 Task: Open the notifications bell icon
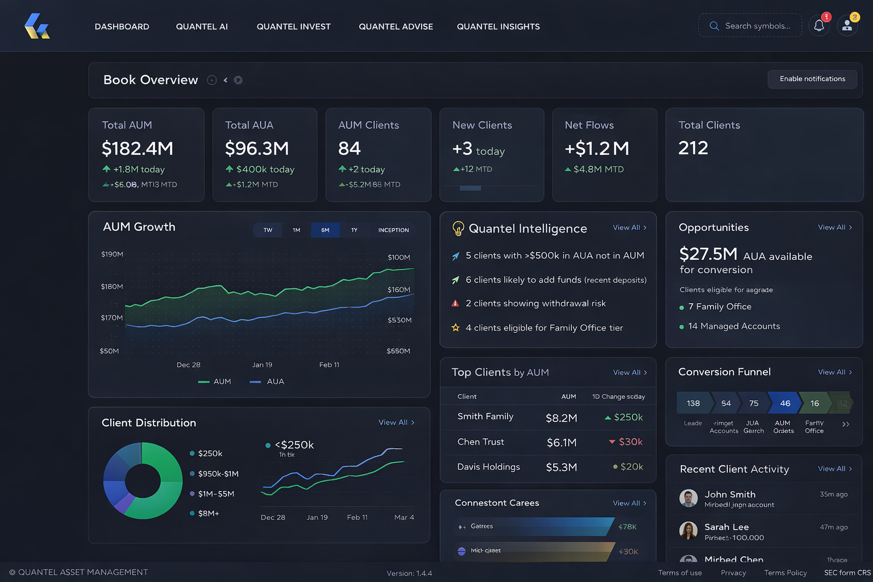(x=819, y=26)
